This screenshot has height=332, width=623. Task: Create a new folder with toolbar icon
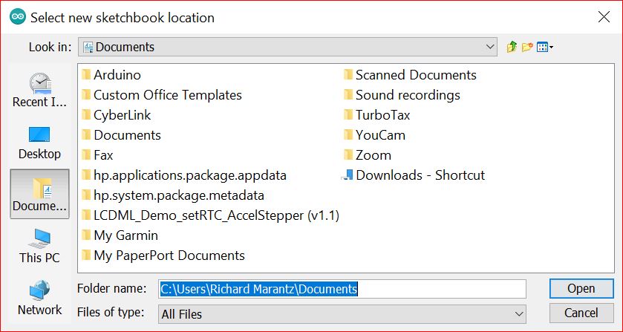tap(527, 47)
